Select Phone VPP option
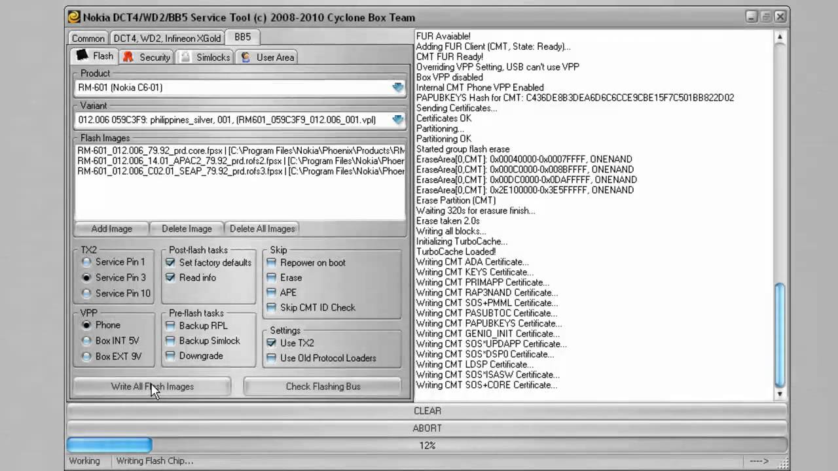 [86, 324]
